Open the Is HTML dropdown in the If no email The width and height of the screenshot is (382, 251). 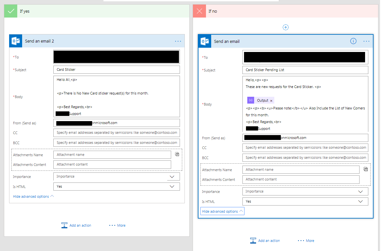(361, 201)
